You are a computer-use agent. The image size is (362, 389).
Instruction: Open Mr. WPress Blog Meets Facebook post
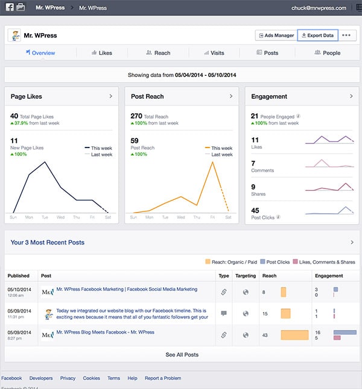click(105, 332)
